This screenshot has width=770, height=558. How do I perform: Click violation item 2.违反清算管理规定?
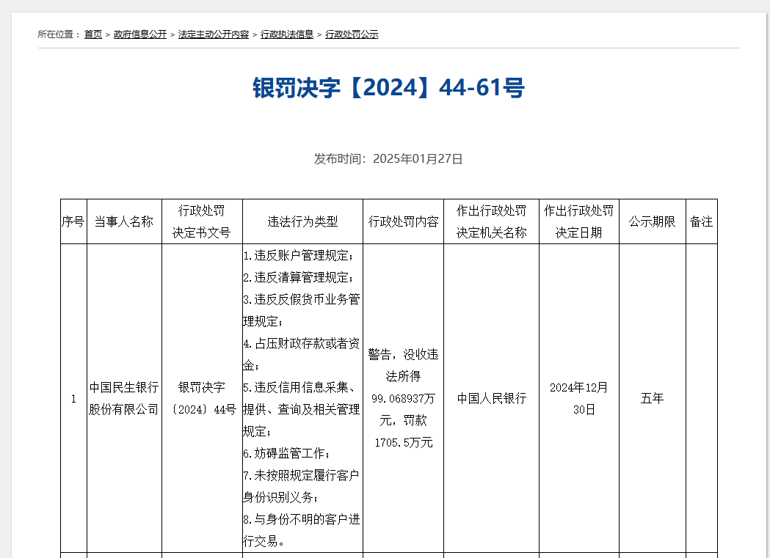[298, 277]
